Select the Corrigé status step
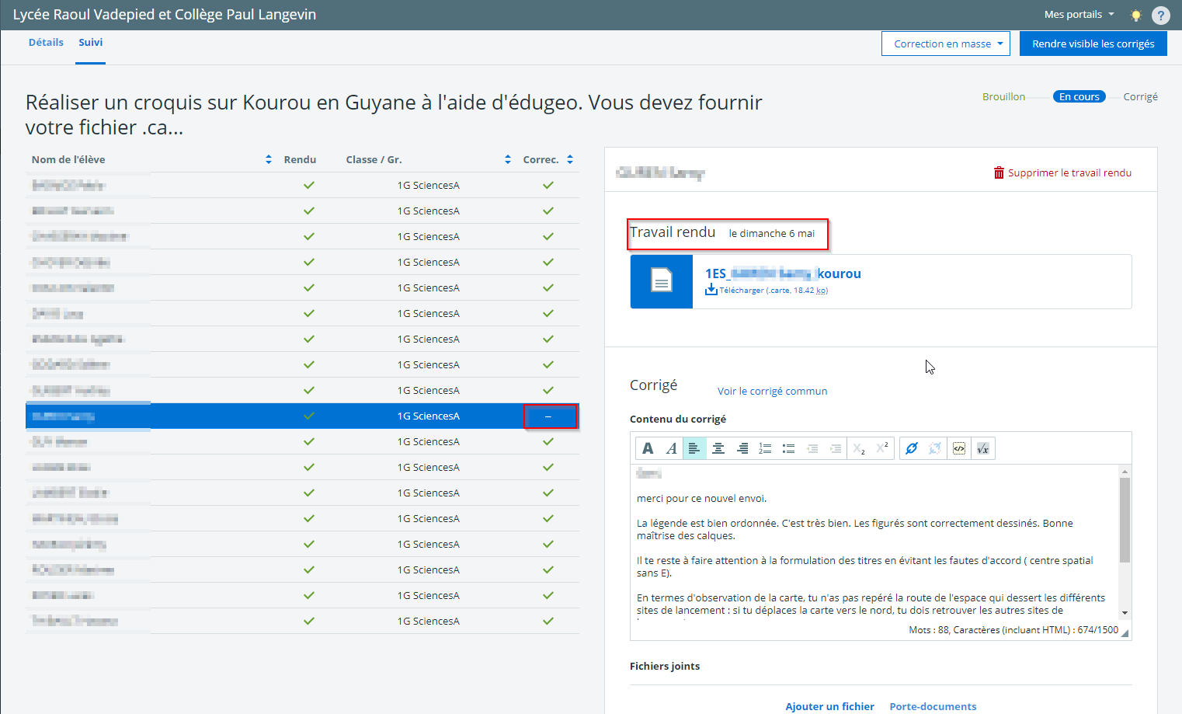1182x714 pixels. tap(1140, 97)
